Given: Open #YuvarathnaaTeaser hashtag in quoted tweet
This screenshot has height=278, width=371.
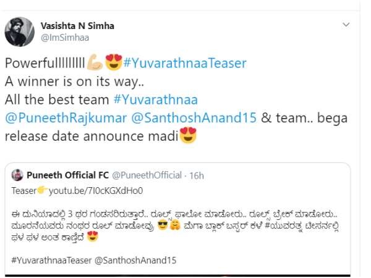Looking at the screenshot, I should point(51,260).
